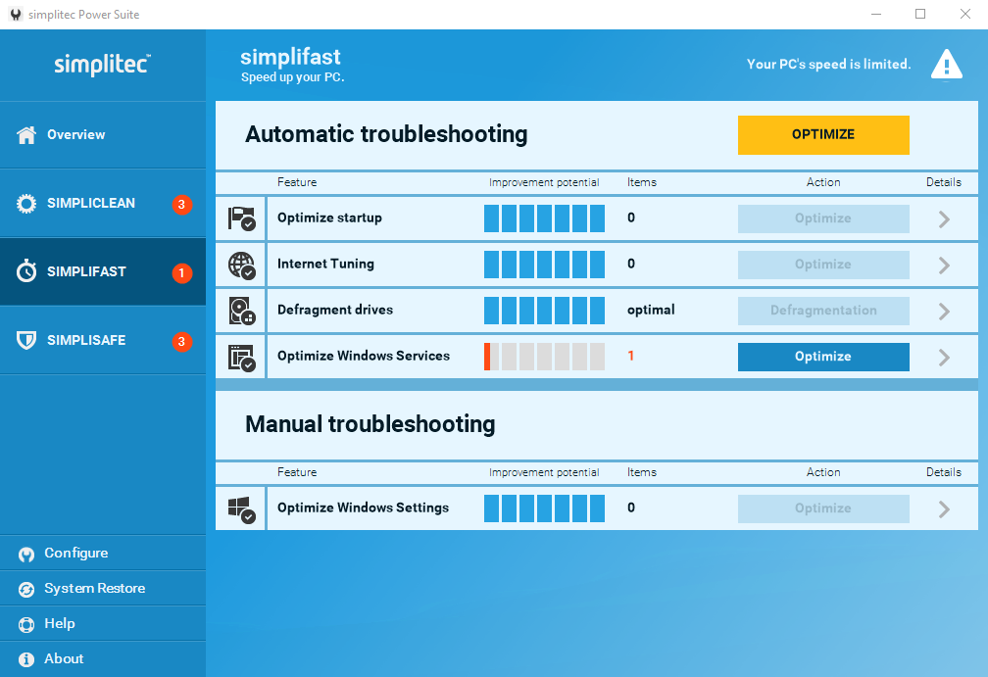This screenshot has height=677, width=988.
Task: Click Optimize Windows Services improvement bar
Action: click(544, 357)
